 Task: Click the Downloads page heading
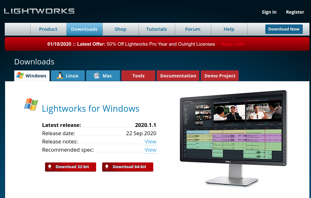(34, 62)
